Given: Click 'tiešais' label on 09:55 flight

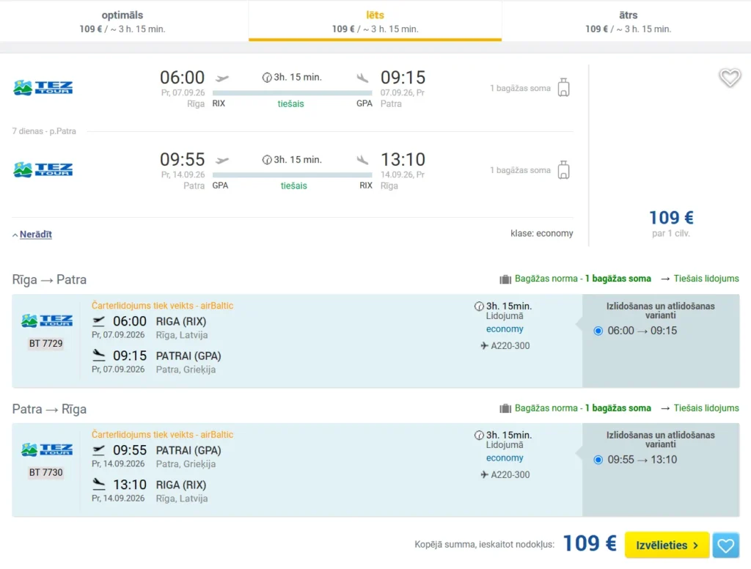Looking at the screenshot, I should (293, 186).
